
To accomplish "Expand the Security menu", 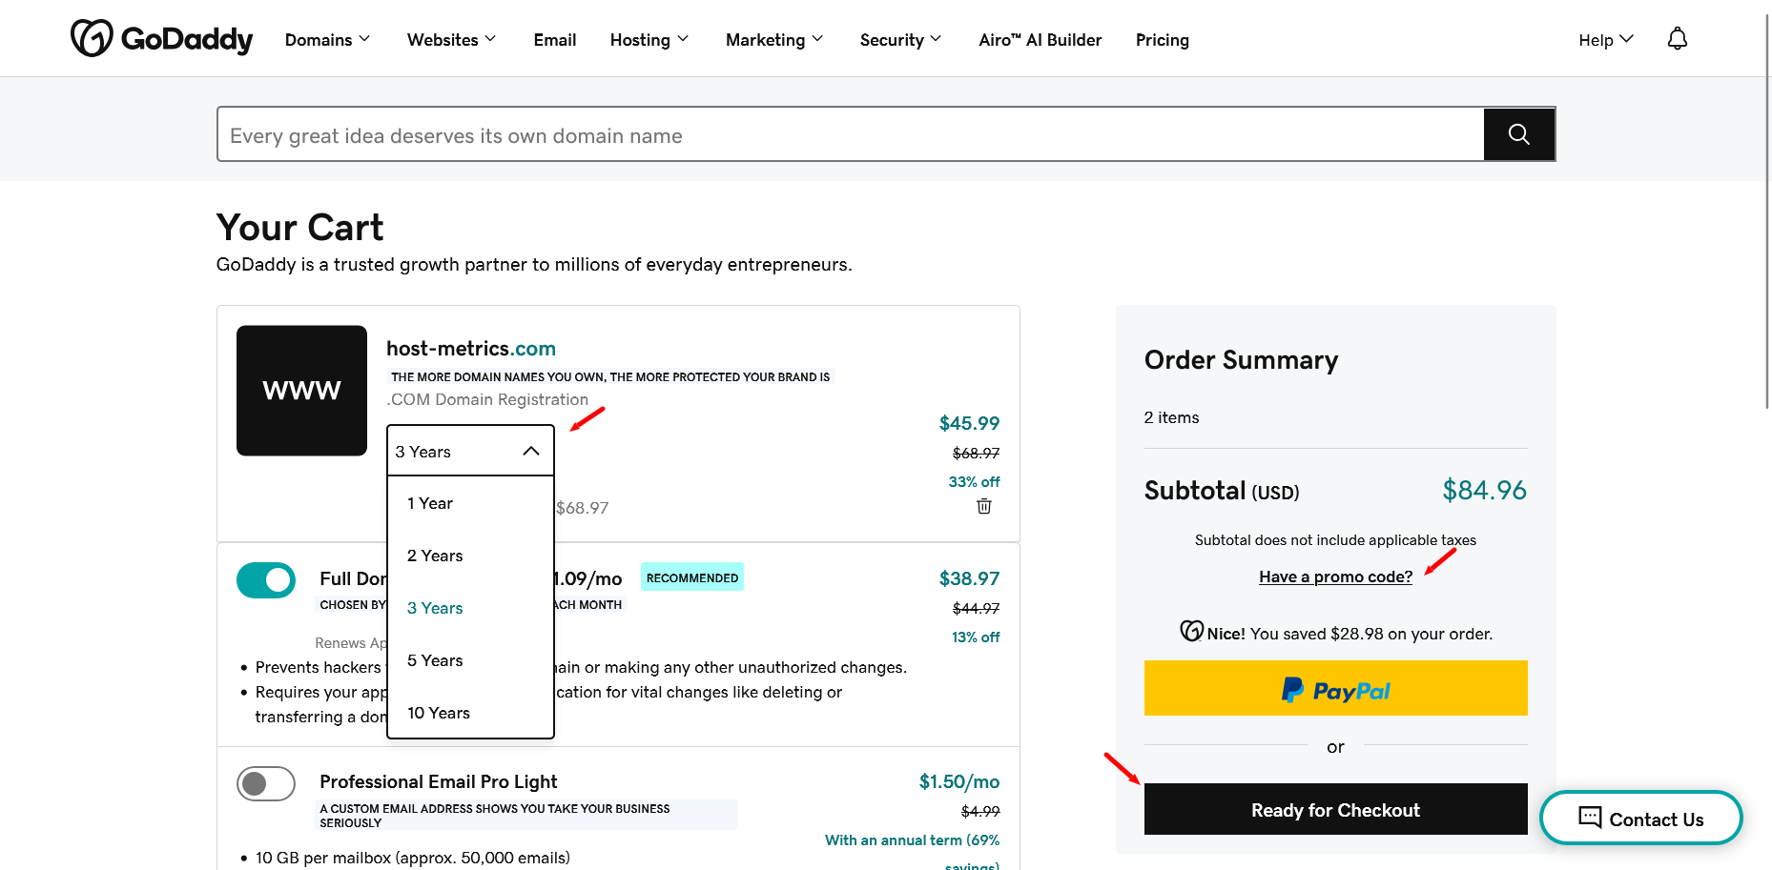I will click(901, 40).
